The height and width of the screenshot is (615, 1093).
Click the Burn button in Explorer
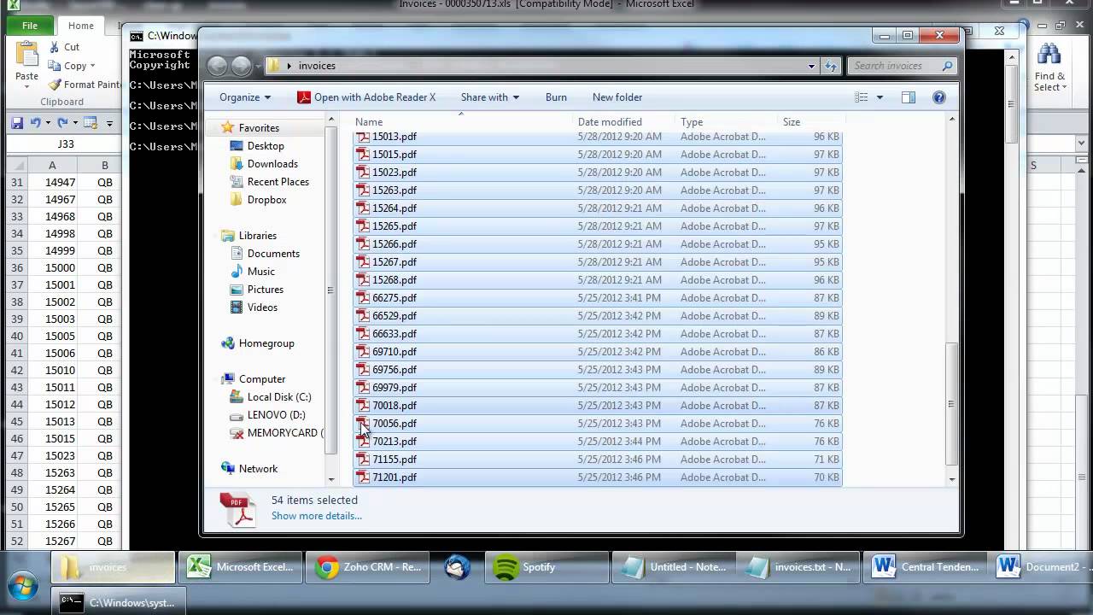(x=556, y=97)
